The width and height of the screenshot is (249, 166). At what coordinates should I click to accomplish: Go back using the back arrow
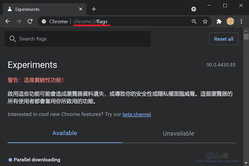pyautogui.click(x=8, y=21)
